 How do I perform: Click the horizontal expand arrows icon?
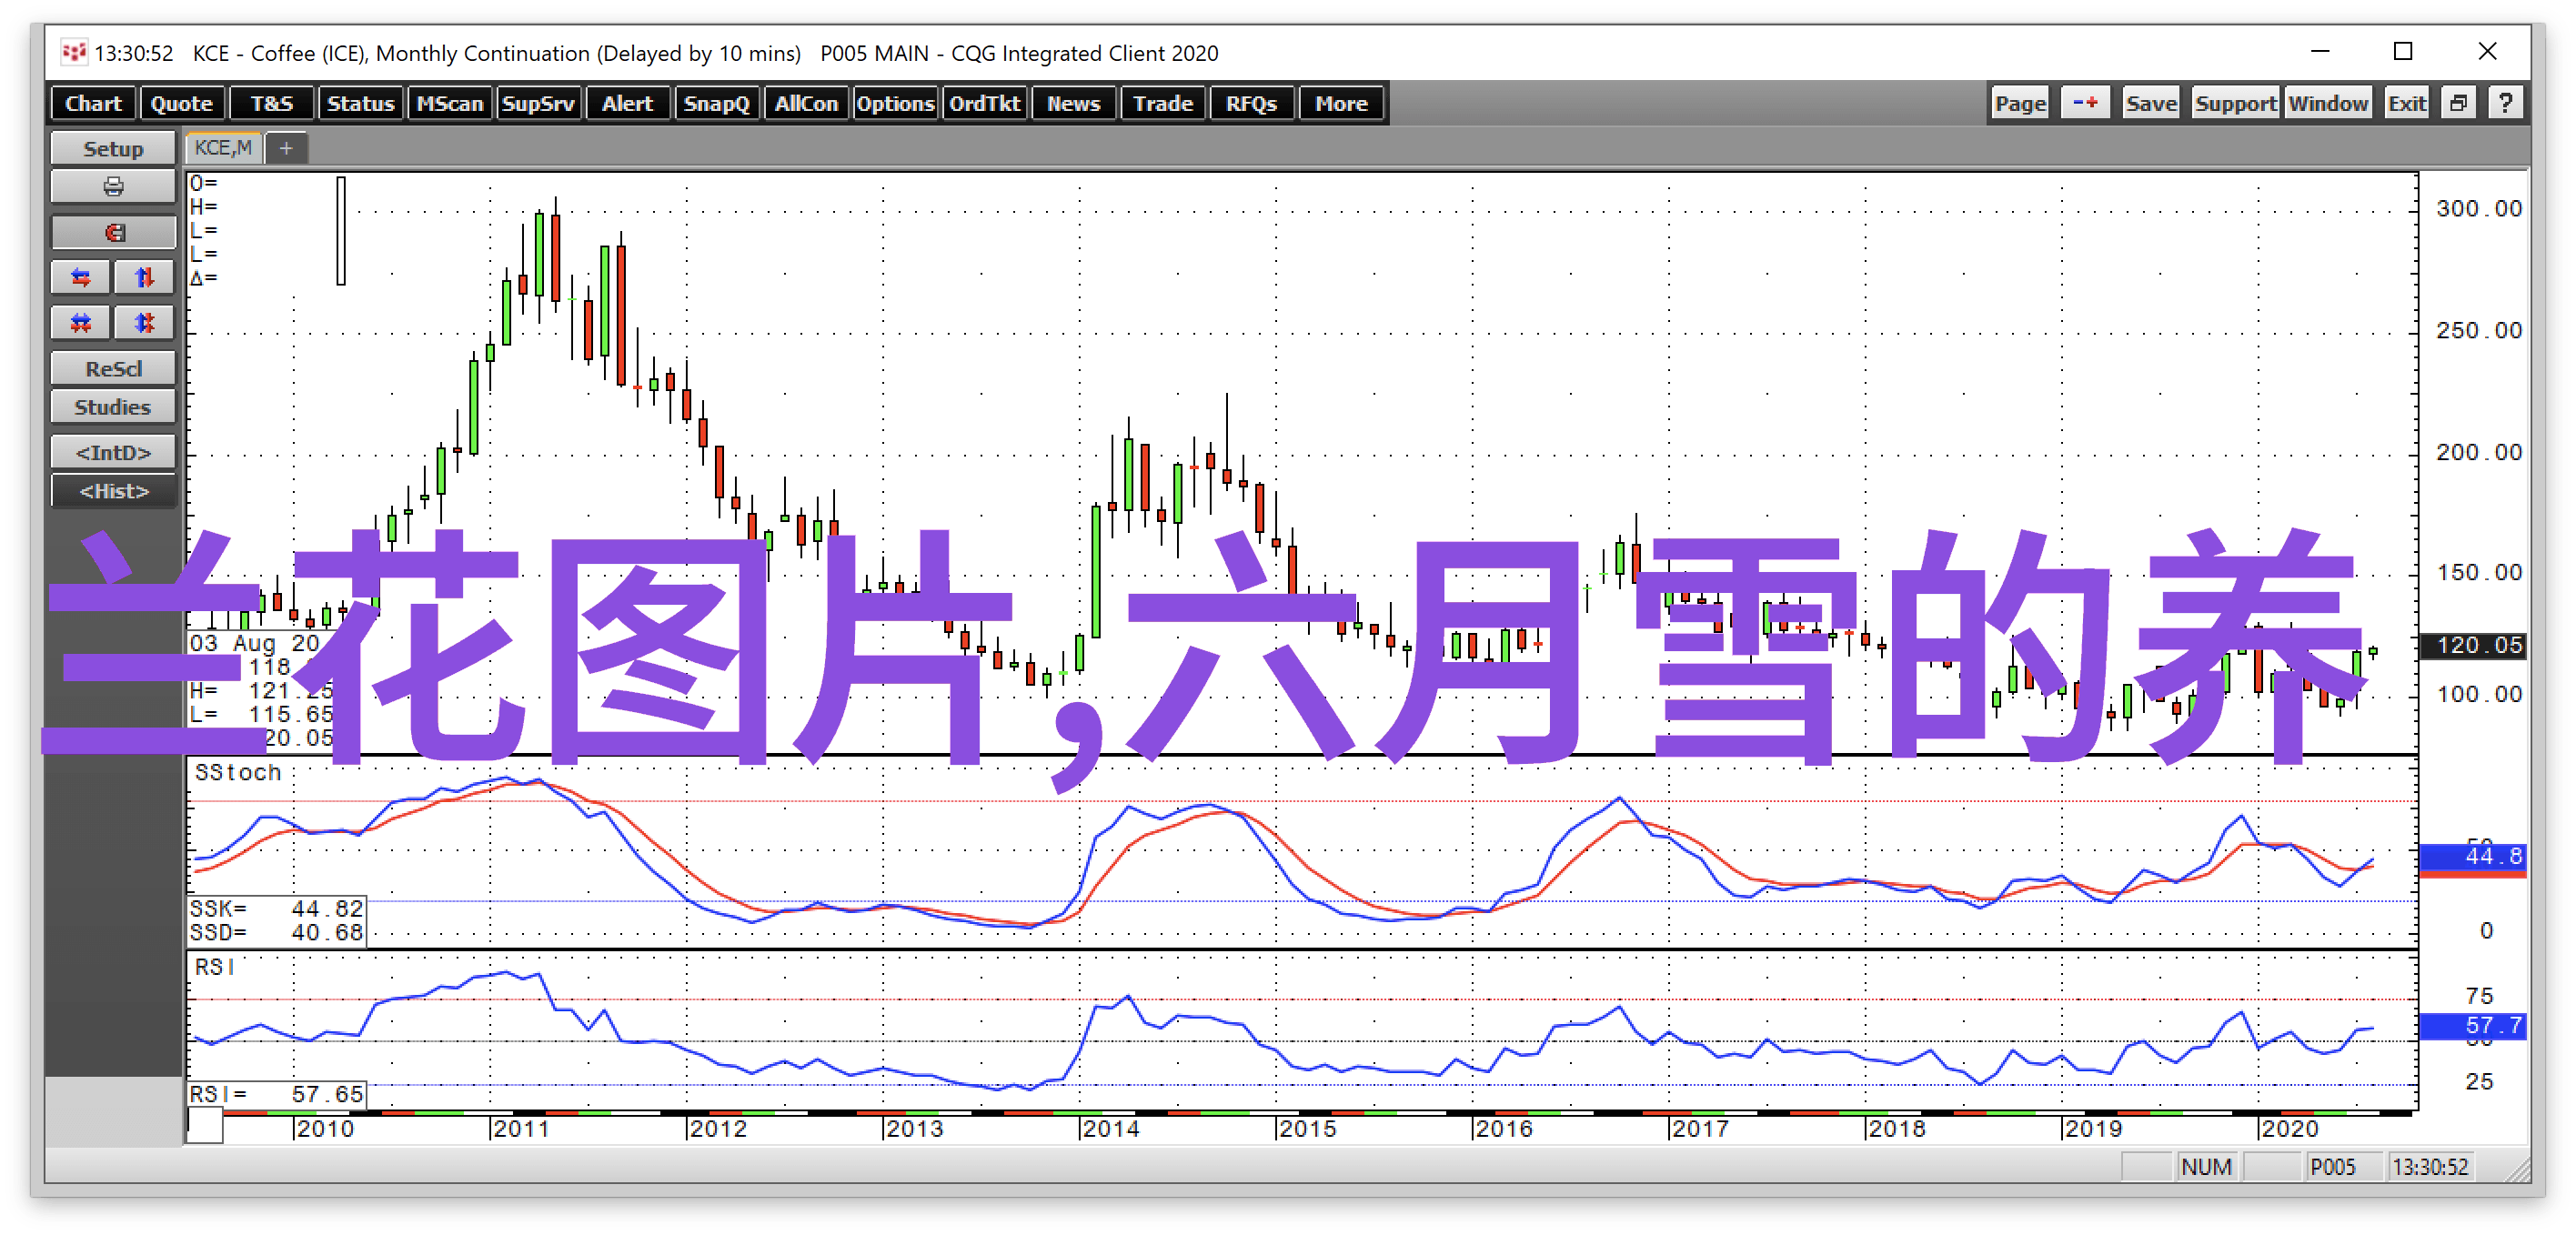pyautogui.click(x=81, y=277)
